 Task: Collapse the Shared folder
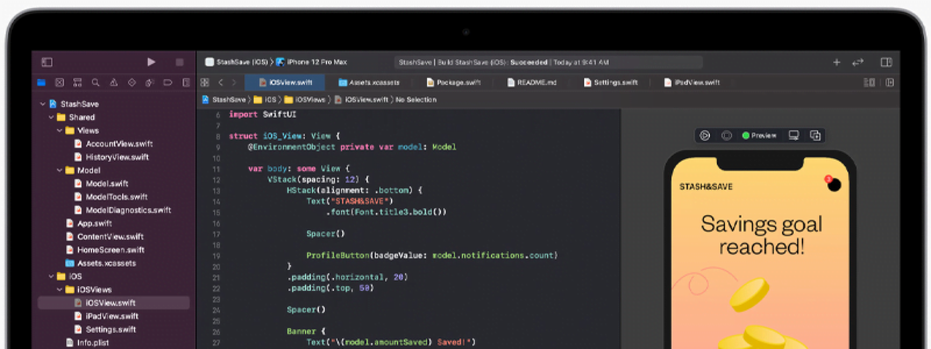51,117
